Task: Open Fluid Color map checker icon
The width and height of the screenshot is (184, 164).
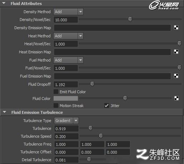Action: 176,98
